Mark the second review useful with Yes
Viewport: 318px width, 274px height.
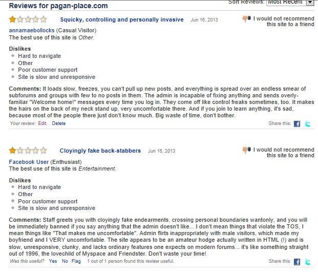pos(53,261)
